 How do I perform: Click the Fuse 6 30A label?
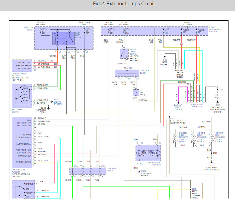(186, 31)
